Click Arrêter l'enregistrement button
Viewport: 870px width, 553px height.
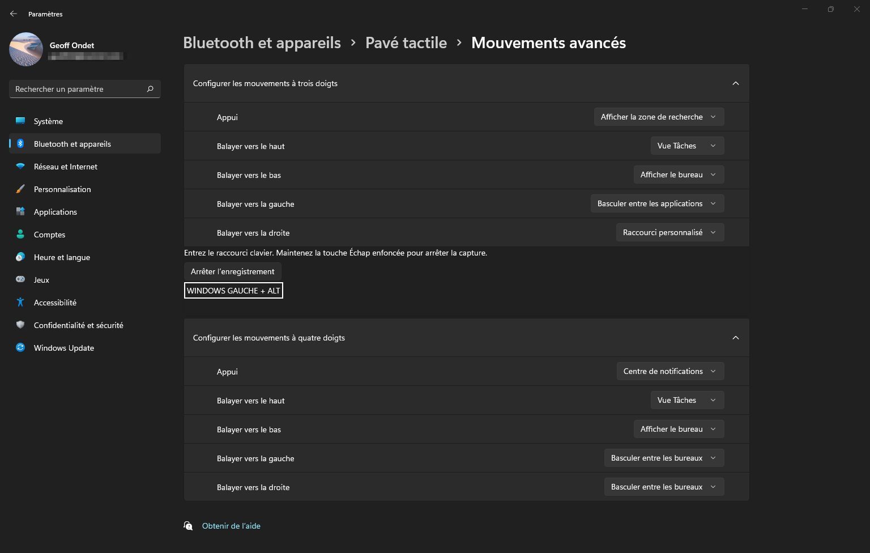(x=233, y=271)
